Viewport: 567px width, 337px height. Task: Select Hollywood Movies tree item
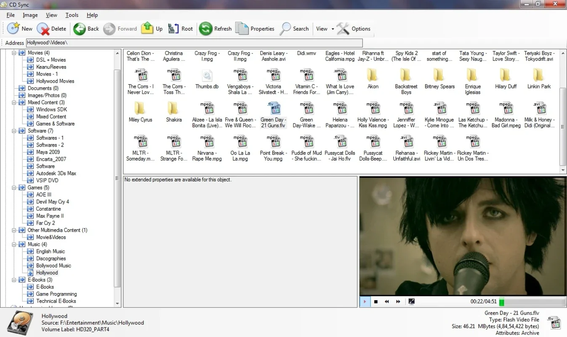(x=55, y=81)
